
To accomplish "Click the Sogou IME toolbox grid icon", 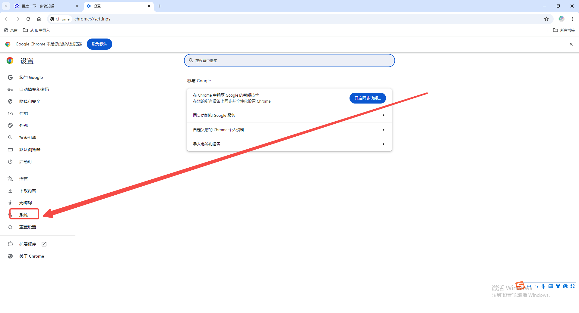I will 572,286.
